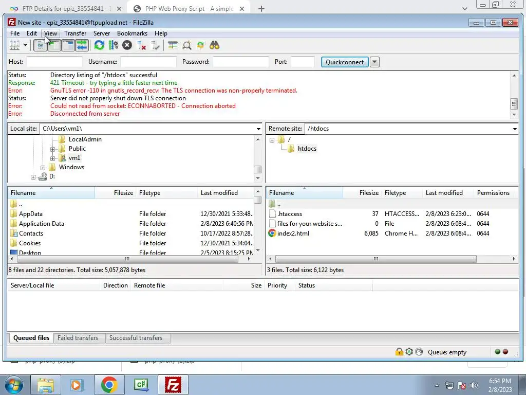Screen dimensions: 526x395
Task: Open the Bookmarks menu
Action: [x=132, y=33]
